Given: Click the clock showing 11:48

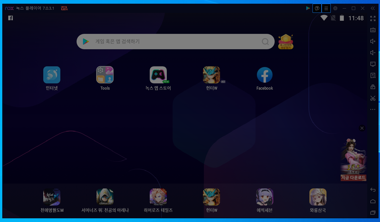Looking at the screenshot, I should click(356, 18).
